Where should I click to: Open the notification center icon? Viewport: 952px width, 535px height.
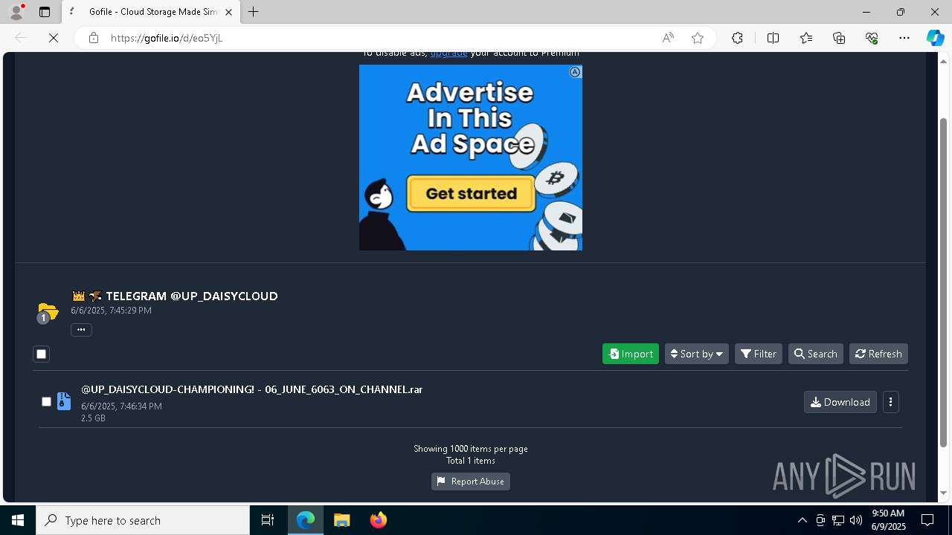tap(927, 520)
